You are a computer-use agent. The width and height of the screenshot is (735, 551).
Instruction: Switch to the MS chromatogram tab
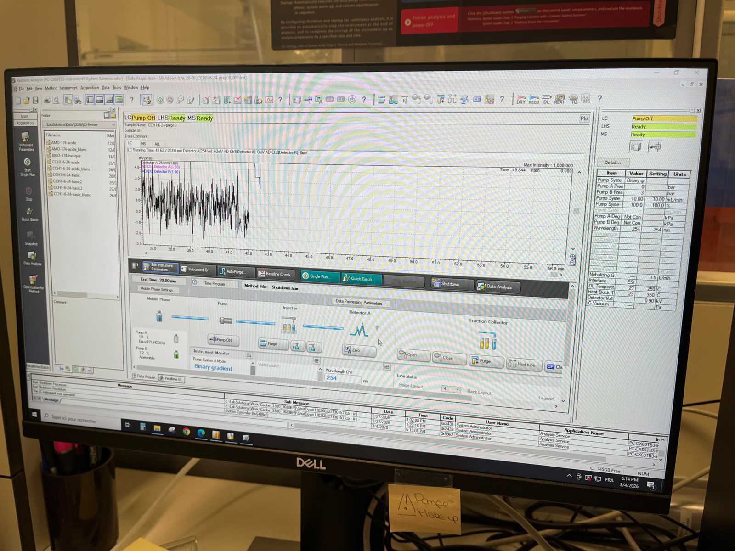(143, 144)
